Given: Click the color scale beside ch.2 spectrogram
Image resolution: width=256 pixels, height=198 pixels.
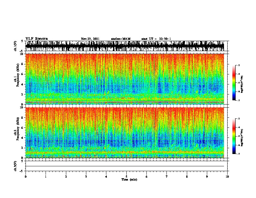Looking at the screenshot, I should (234, 136).
